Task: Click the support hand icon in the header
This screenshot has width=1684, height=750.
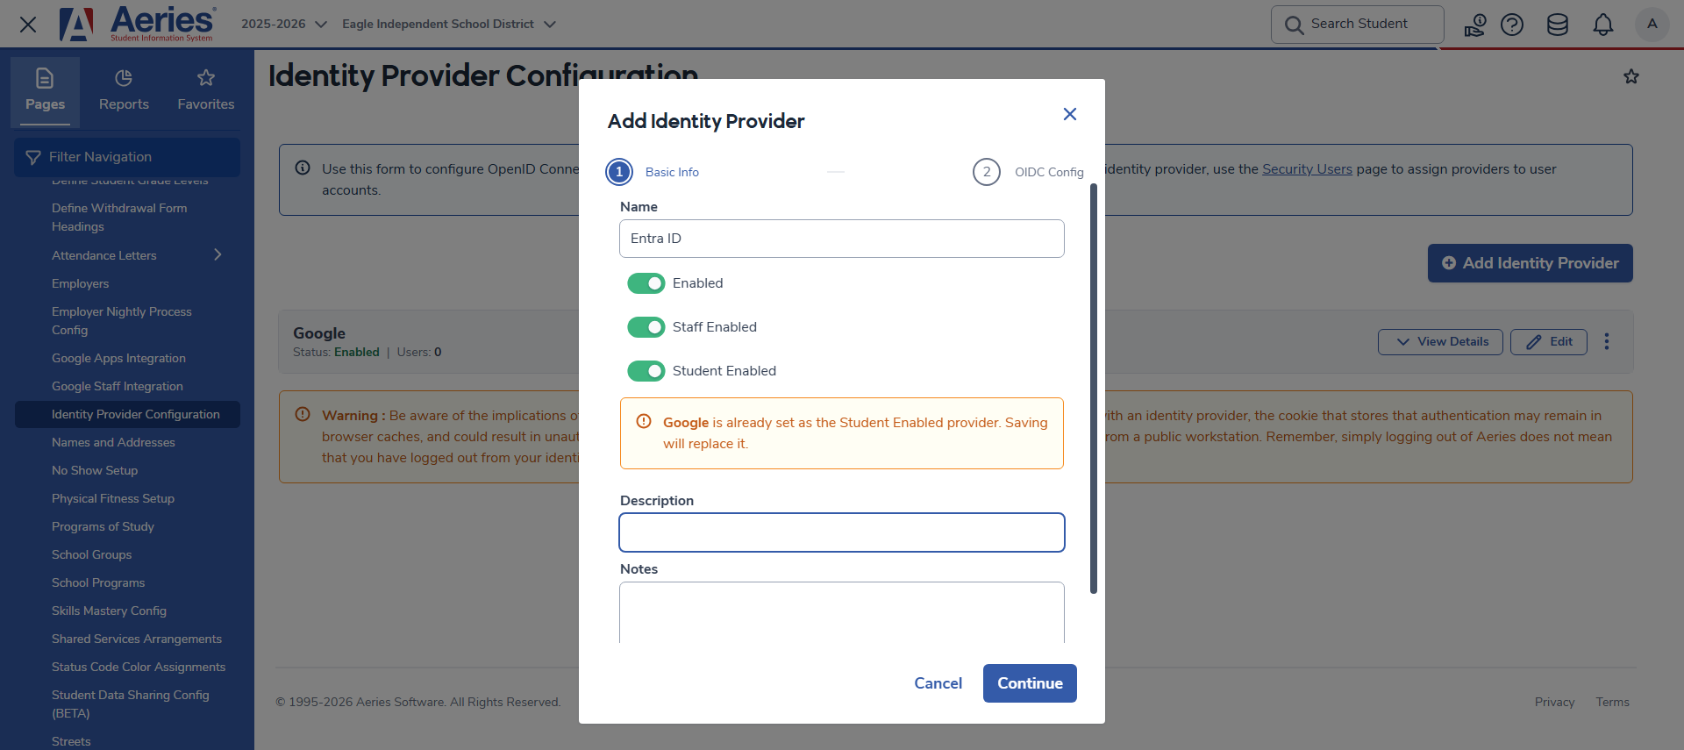Action: (x=1474, y=25)
